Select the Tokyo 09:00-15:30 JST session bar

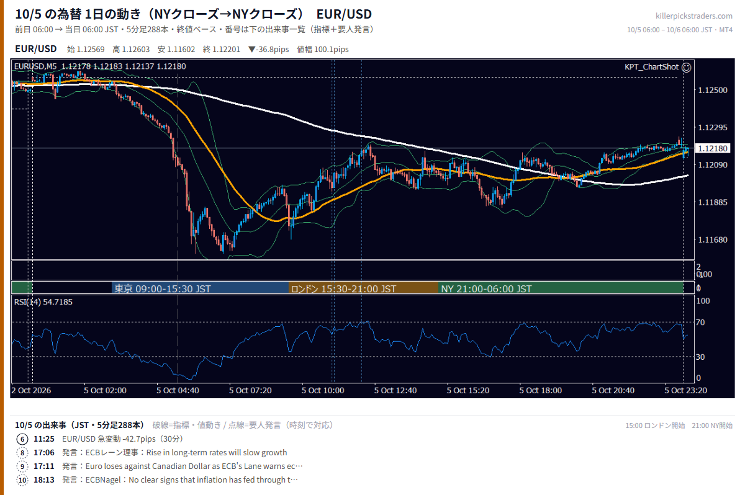201,288
